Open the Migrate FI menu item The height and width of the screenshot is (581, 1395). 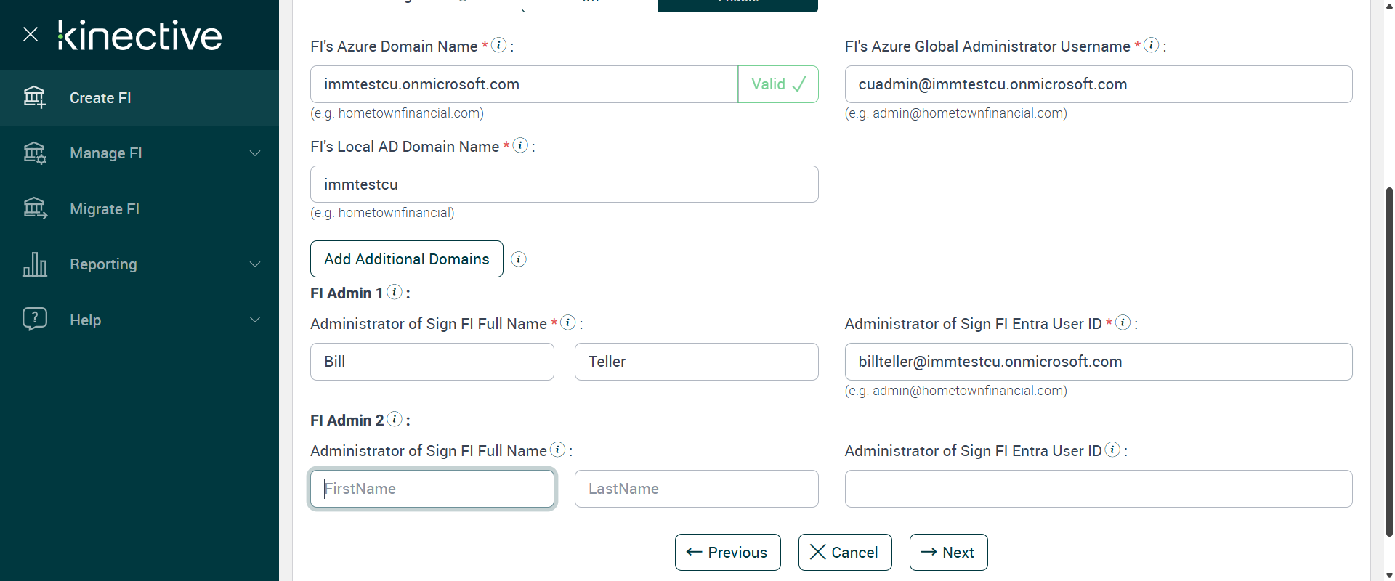(x=105, y=209)
